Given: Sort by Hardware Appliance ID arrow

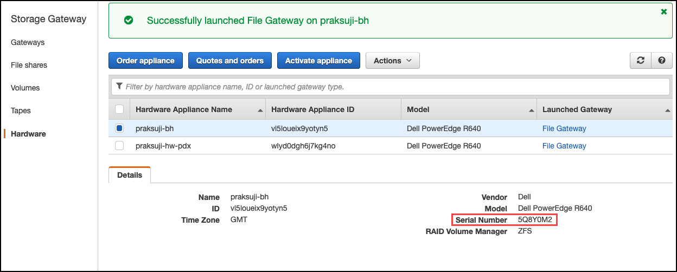Looking at the screenshot, I should 396,110.
